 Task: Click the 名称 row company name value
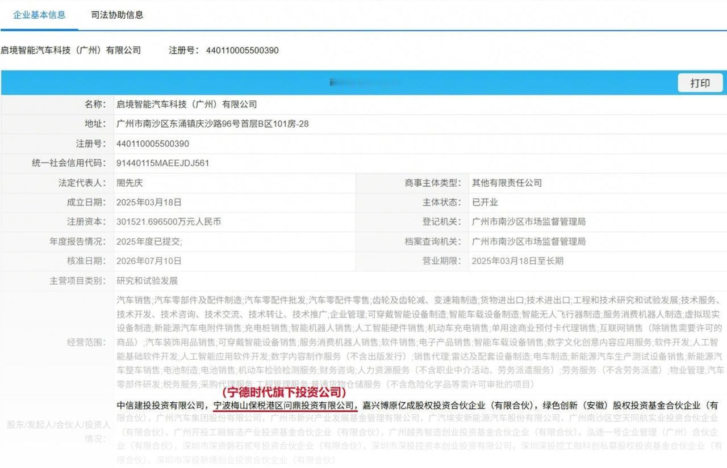point(187,104)
